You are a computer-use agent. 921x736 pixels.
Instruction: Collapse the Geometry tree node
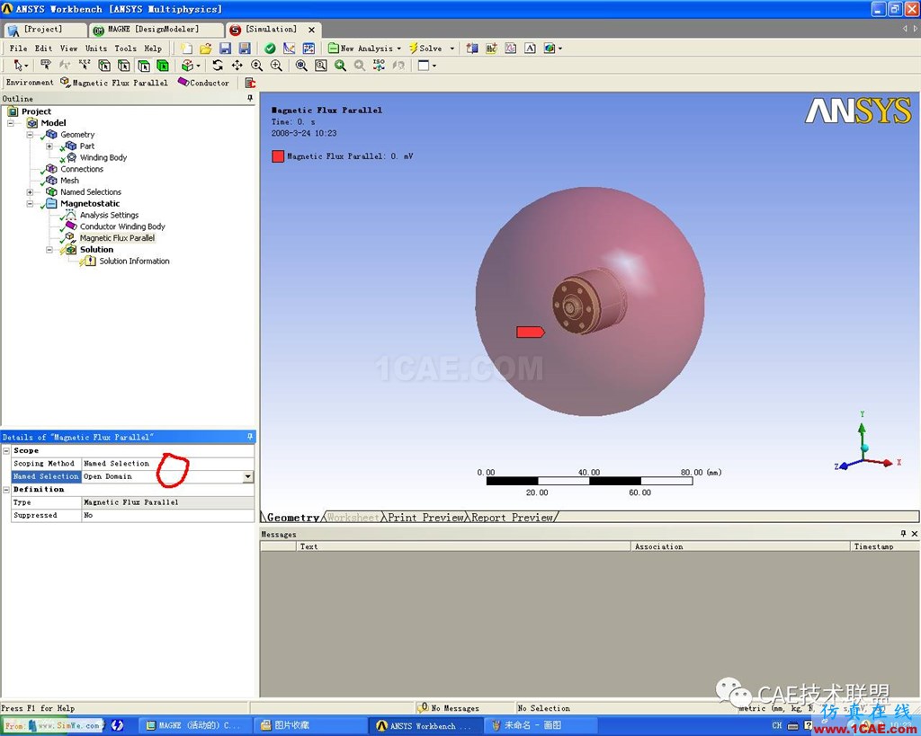point(30,135)
